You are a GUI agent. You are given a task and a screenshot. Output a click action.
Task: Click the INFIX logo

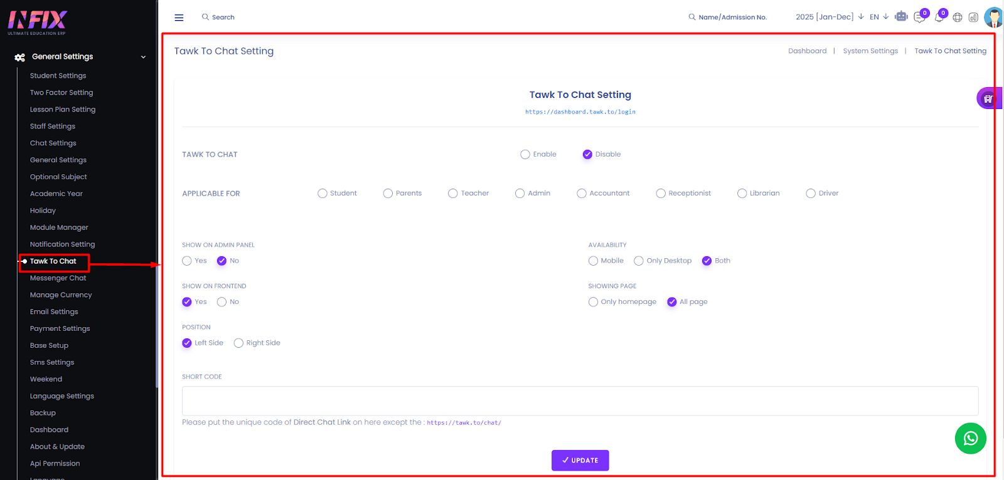[x=37, y=23]
